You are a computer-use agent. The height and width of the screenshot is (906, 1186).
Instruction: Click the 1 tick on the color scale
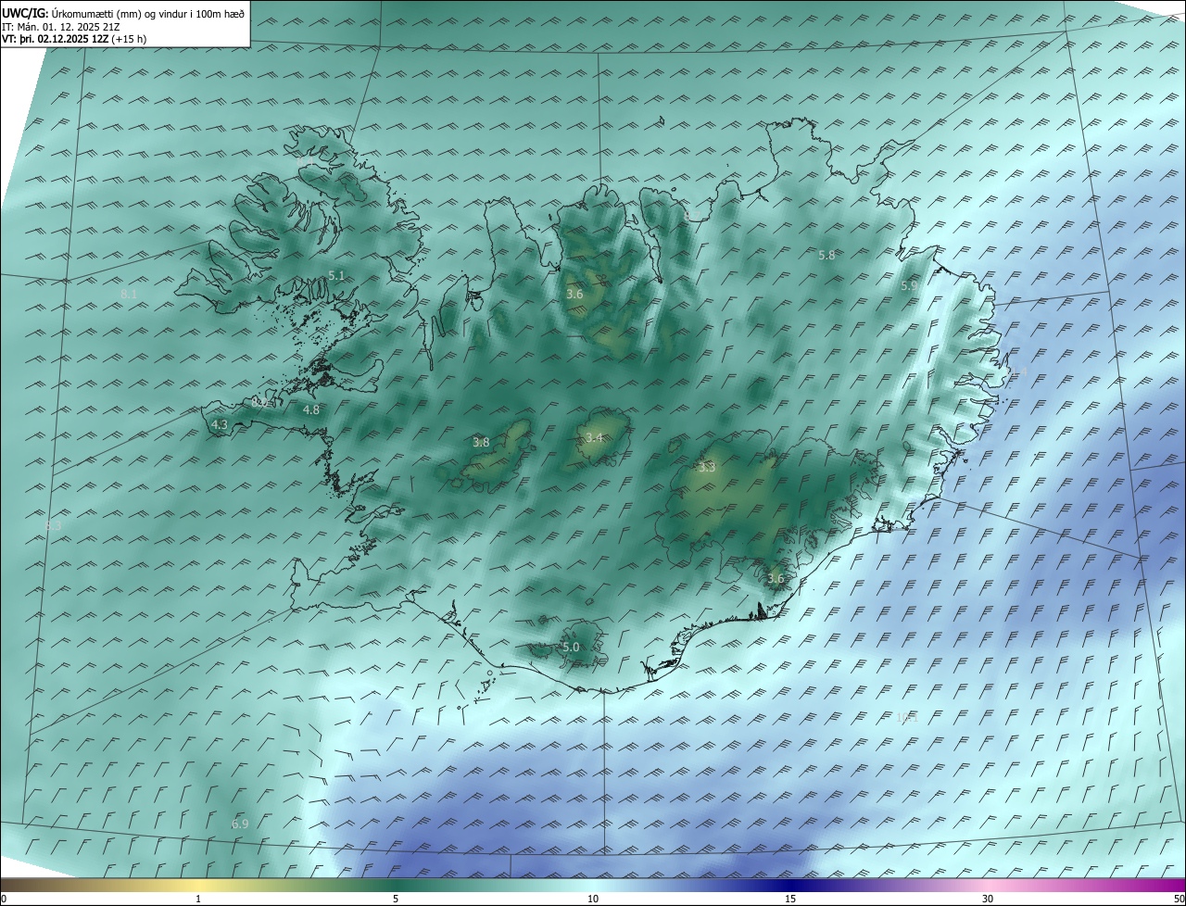(x=198, y=899)
